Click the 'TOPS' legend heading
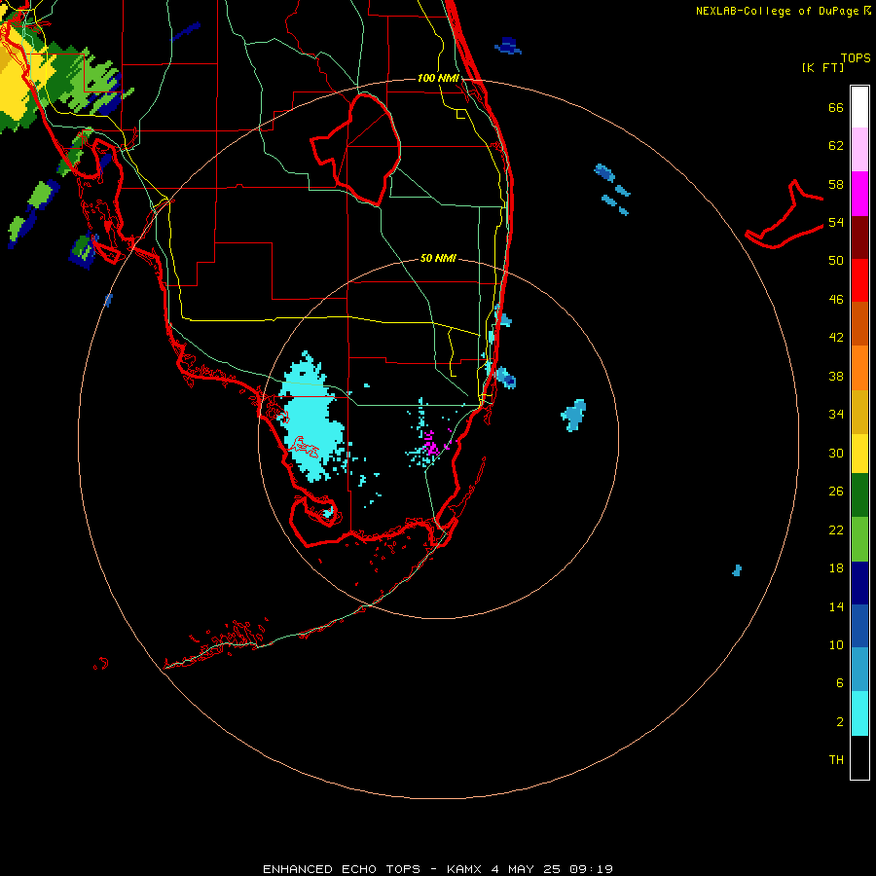 (x=856, y=57)
